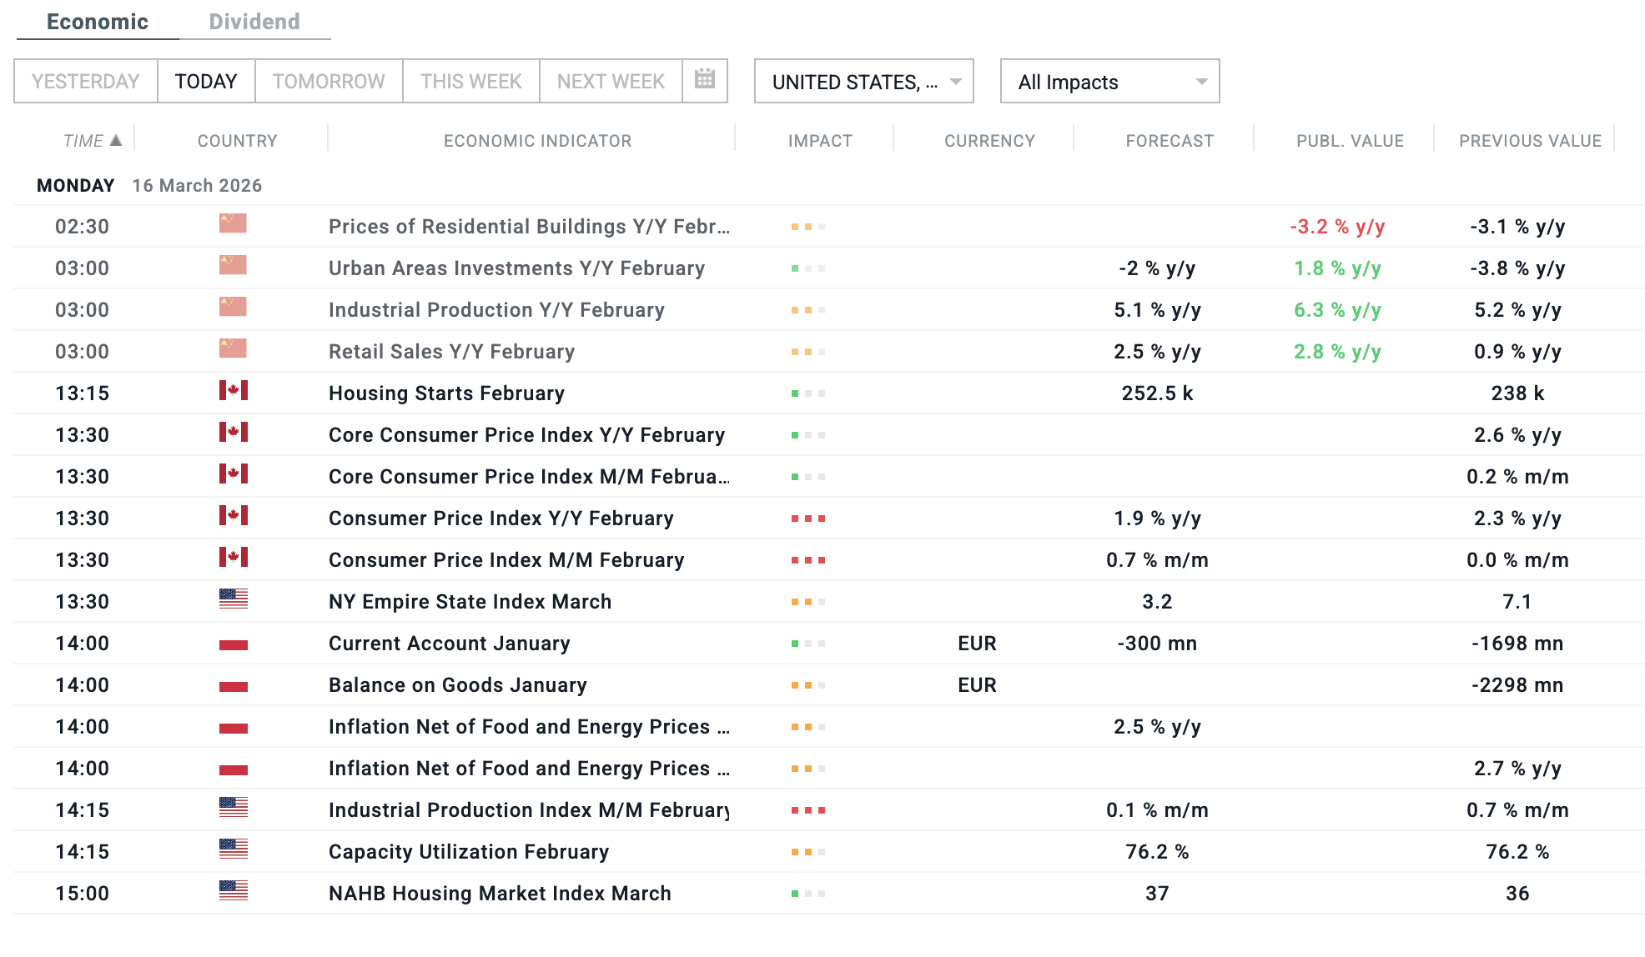Click Canada flag next to Housing Starts
Viewport: 1645px width, 957px height.
(233, 390)
